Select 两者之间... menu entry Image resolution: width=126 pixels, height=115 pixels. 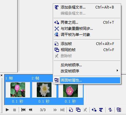87,23
